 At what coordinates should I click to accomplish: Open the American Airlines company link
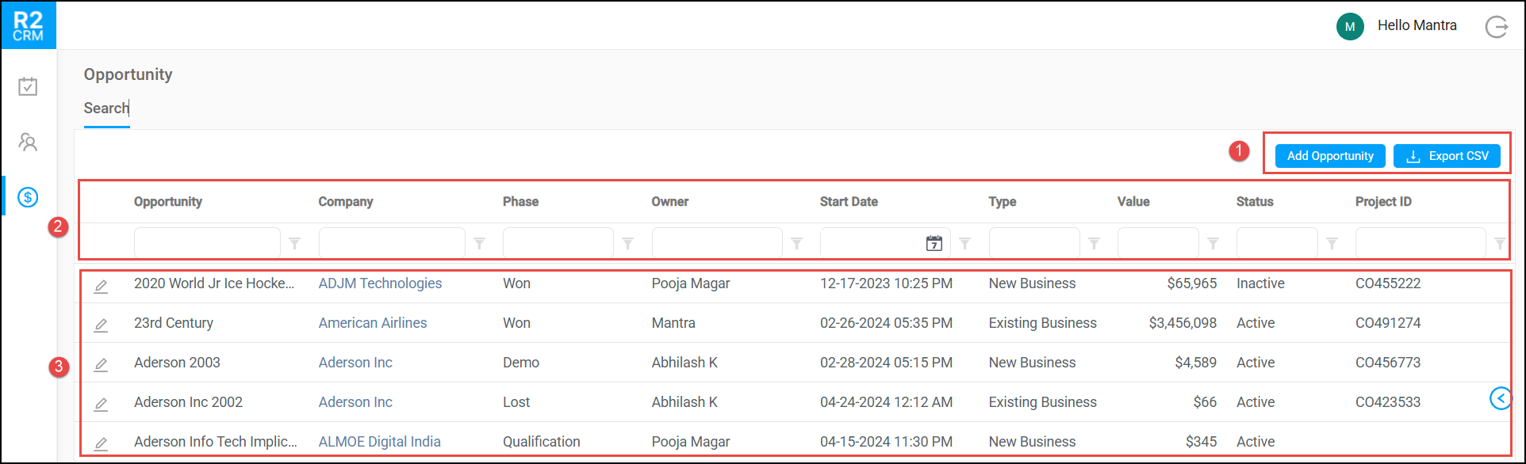[x=373, y=323]
